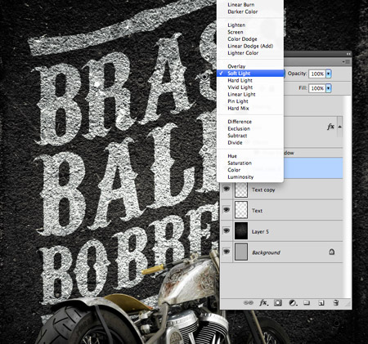The width and height of the screenshot is (368, 344).
Task: Choose Pin Light blend mode
Action: coord(238,101)
